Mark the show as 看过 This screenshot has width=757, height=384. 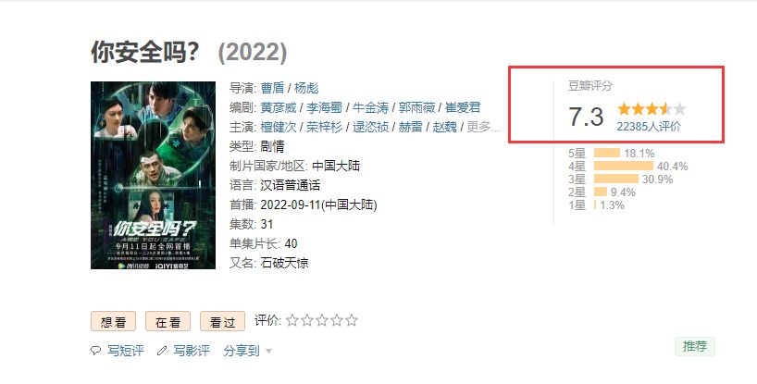pyautogui.click(x=222, y=321)
